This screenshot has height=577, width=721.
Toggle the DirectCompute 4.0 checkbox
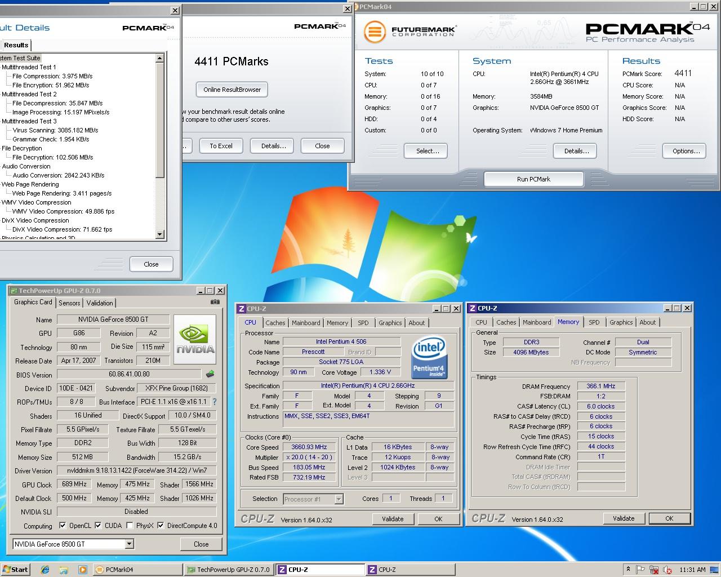pyautogui.click(x=161, y=525)
